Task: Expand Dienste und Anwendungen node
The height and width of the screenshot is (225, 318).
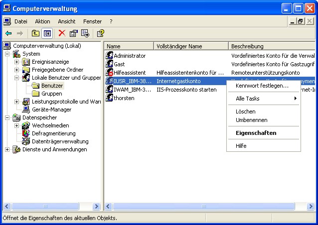Action: (x=7, y=149)
